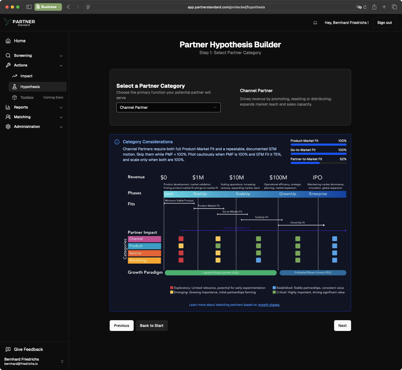Image resolution: width=402 pixels, height=370 pixels.
Task: Toggle the Safari sidebar icon
Action: click(29, 7)
